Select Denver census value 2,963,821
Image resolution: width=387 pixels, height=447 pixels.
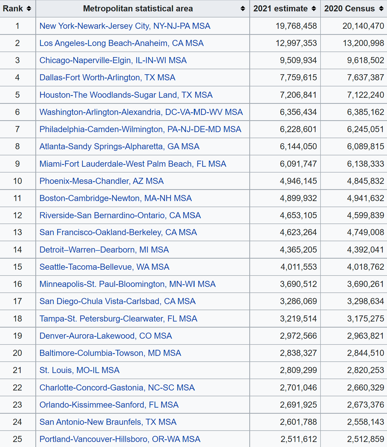(x=366, y=336)
